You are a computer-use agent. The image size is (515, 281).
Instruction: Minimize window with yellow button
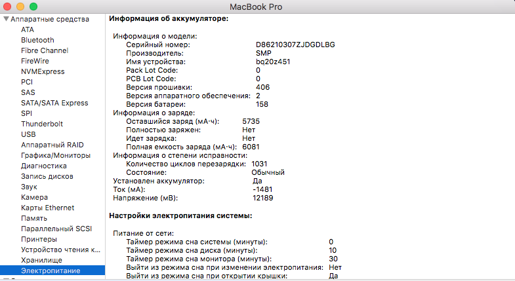pyautogui.click(x=20, y=7)
